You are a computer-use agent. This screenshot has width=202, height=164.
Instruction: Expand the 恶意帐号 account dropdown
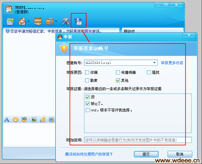tap(154, 63)
